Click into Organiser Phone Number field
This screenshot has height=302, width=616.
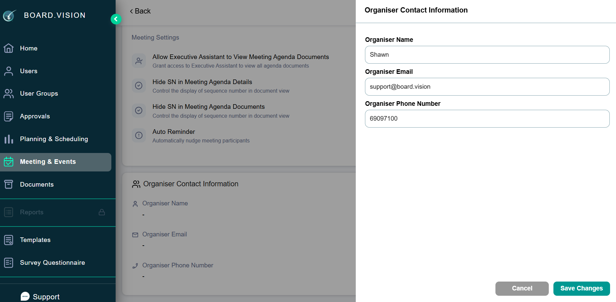(x=487, y=119)
